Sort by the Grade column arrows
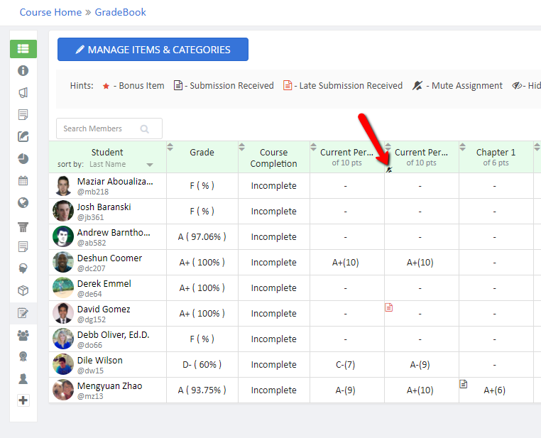 coord(170,148)
